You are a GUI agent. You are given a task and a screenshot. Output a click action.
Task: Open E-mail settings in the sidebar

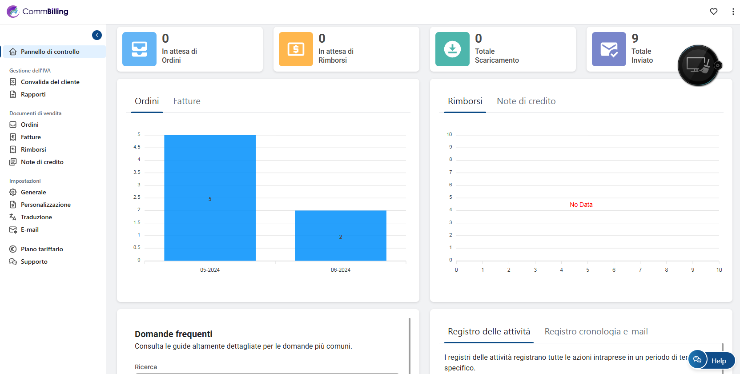(x=29, y=229)
